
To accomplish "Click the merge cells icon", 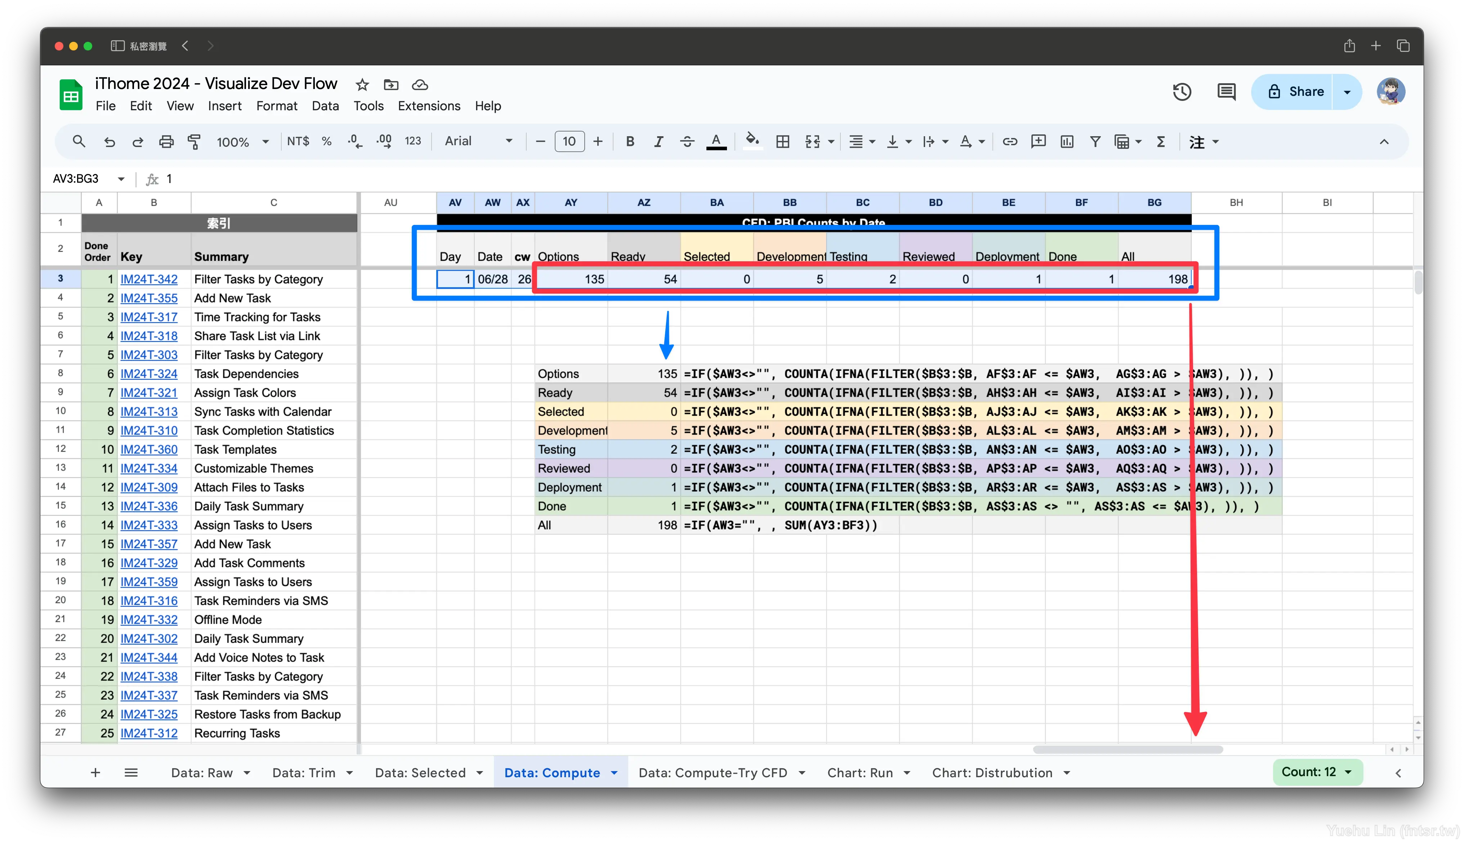I will (812, 142).
